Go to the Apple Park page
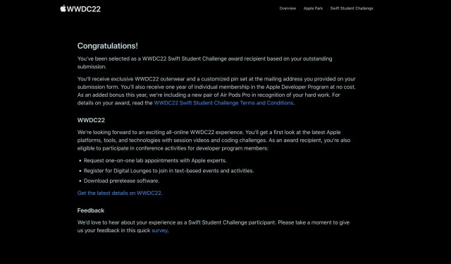Viewport: 451px width, 264px height. pos(313,8)
